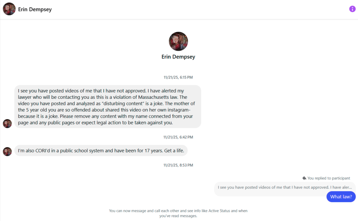Click the avatar next to the legal threat message

(x=7, y=123)
